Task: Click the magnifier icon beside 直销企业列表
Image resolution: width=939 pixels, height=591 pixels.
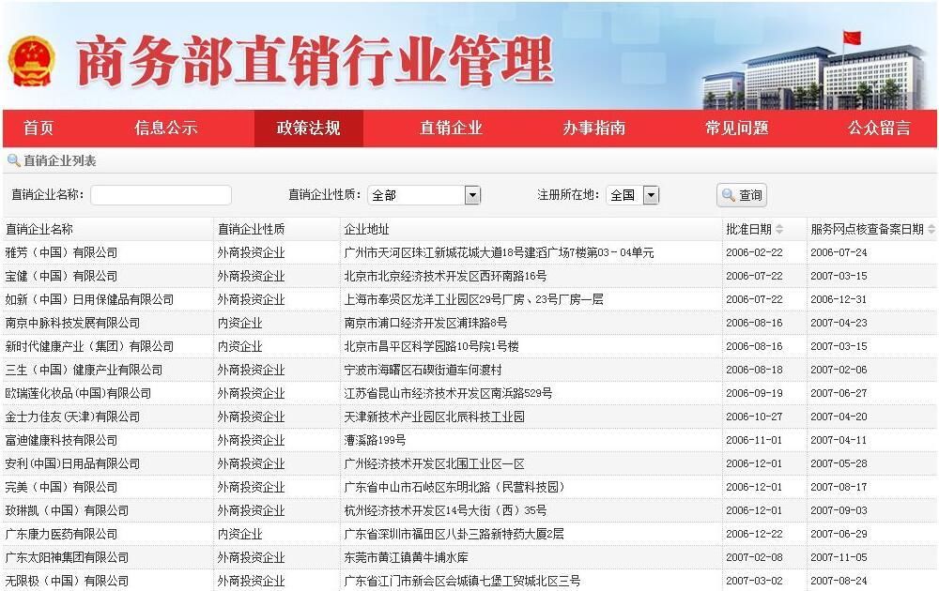Action: coord(13,160)
